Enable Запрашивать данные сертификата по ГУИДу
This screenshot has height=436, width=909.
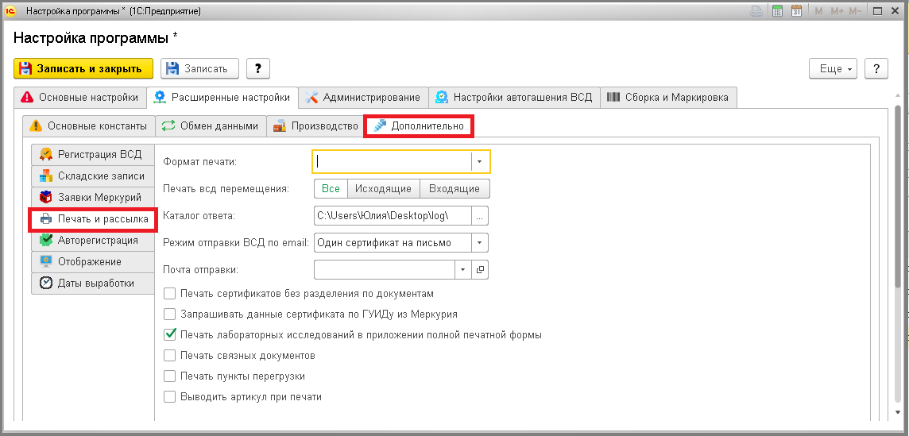click(x=169, y=314)
